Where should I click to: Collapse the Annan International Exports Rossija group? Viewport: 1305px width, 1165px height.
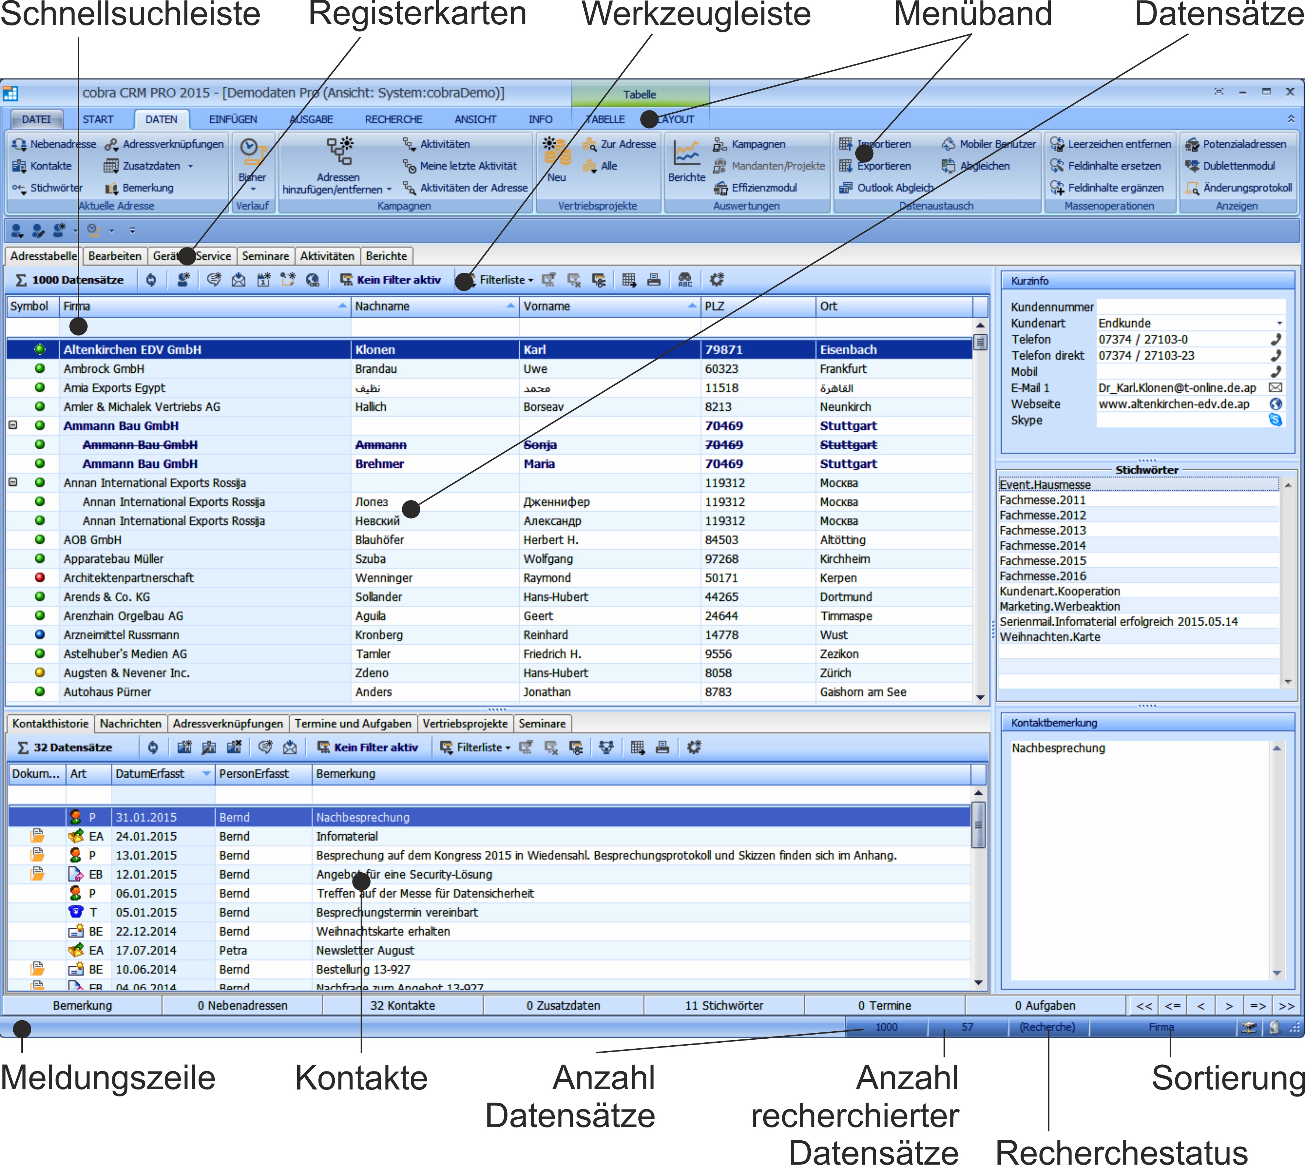tap(13, 482)
